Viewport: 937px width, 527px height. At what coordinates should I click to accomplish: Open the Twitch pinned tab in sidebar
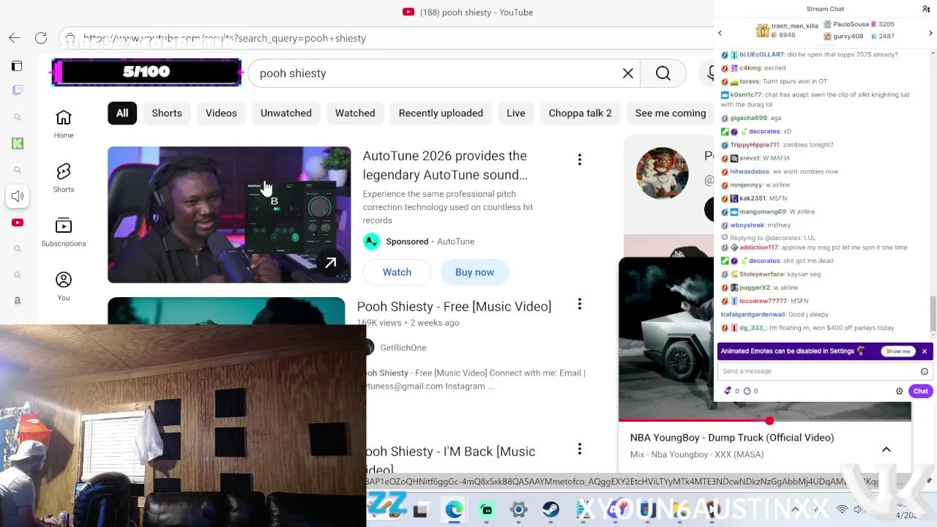[x=18, y=90]
